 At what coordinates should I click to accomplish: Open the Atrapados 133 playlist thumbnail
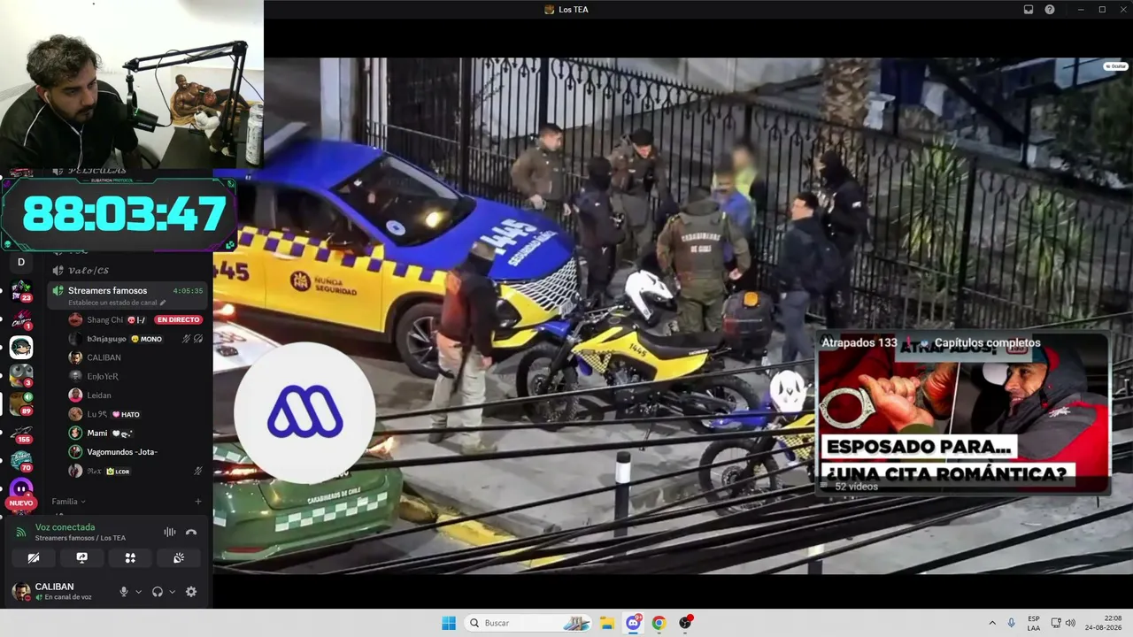click(x=962, y=414)
